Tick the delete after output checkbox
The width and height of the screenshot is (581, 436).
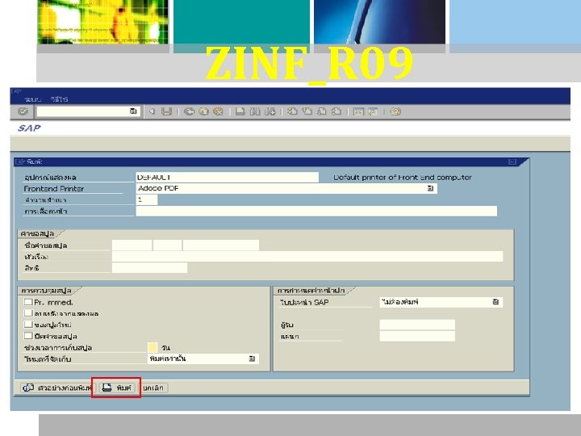[x=28, y=313]
